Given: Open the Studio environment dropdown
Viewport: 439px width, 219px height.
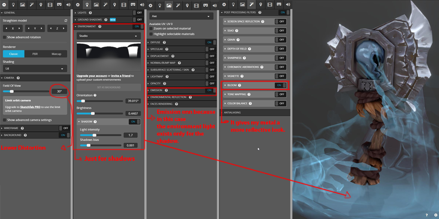Looking at the screenshot, I should tap(108, 36).
